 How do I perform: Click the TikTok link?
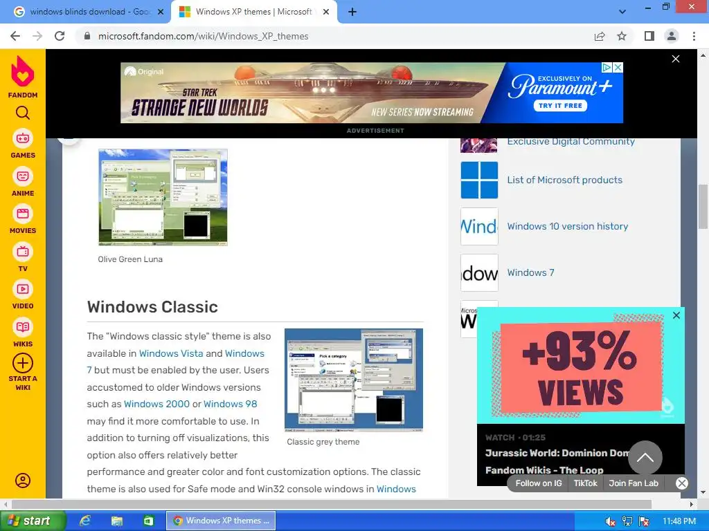pos(586,483)
